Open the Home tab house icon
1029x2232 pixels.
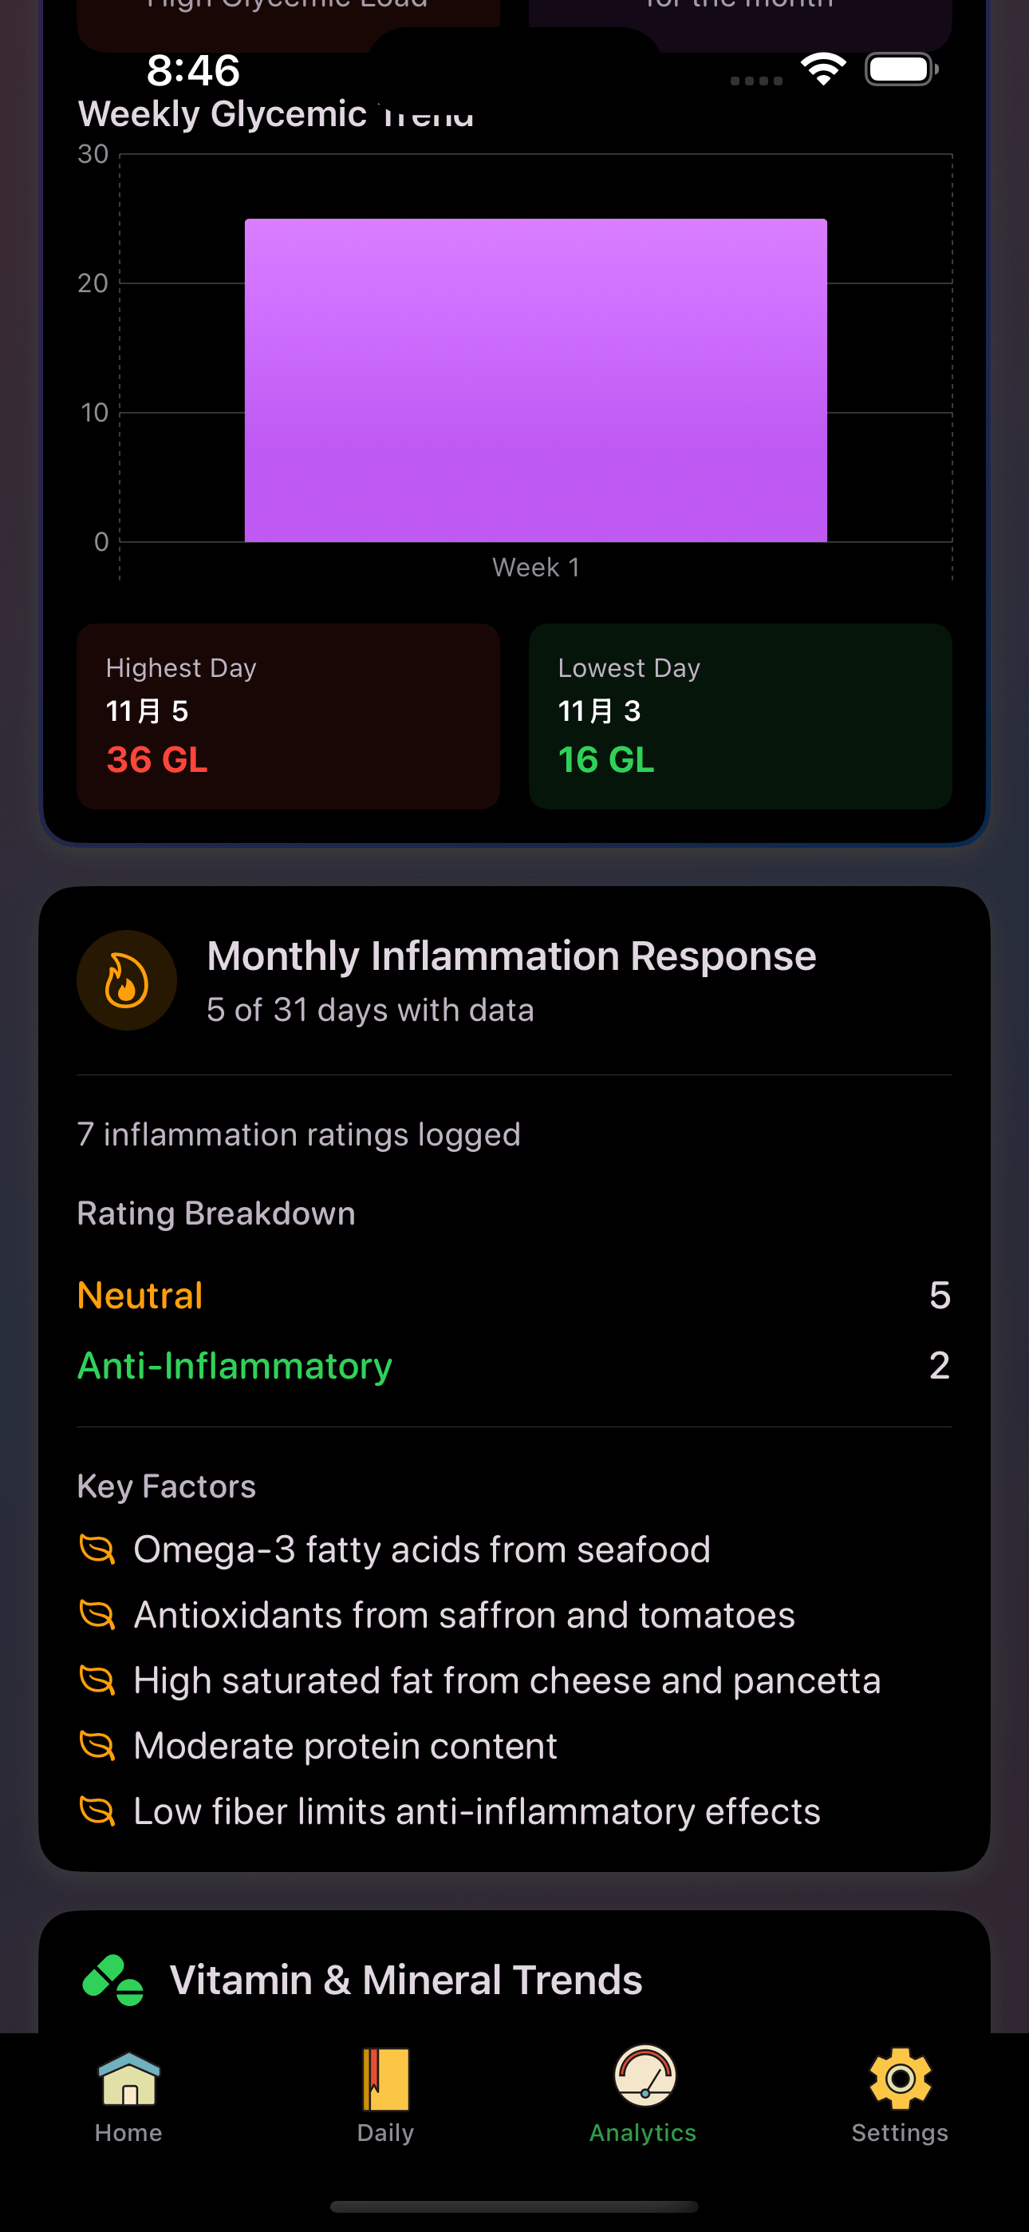128,2079
